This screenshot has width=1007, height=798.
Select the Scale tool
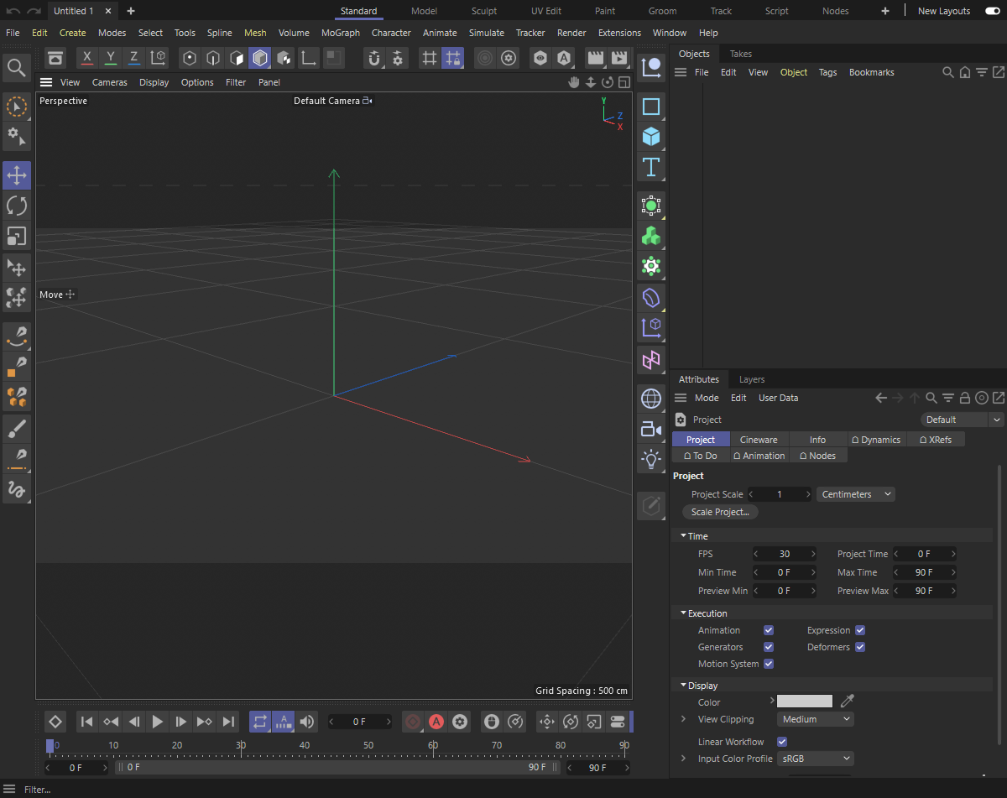(17, 236)
